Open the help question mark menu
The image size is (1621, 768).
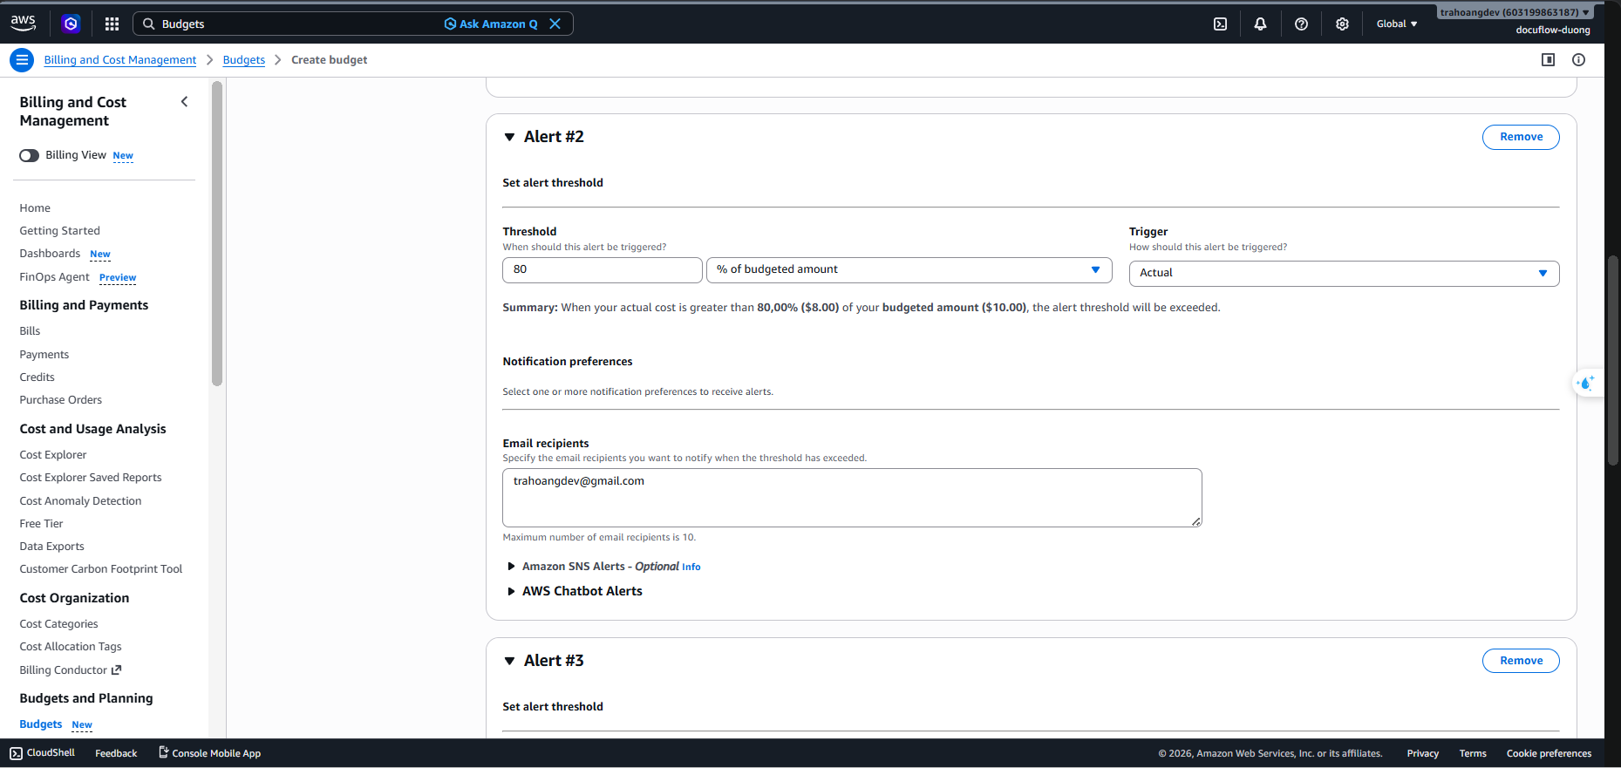click(1301, 24)
